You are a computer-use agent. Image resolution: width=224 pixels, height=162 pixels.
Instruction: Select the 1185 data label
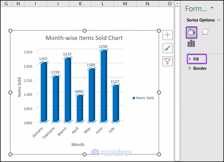click(x=91, y=65)
